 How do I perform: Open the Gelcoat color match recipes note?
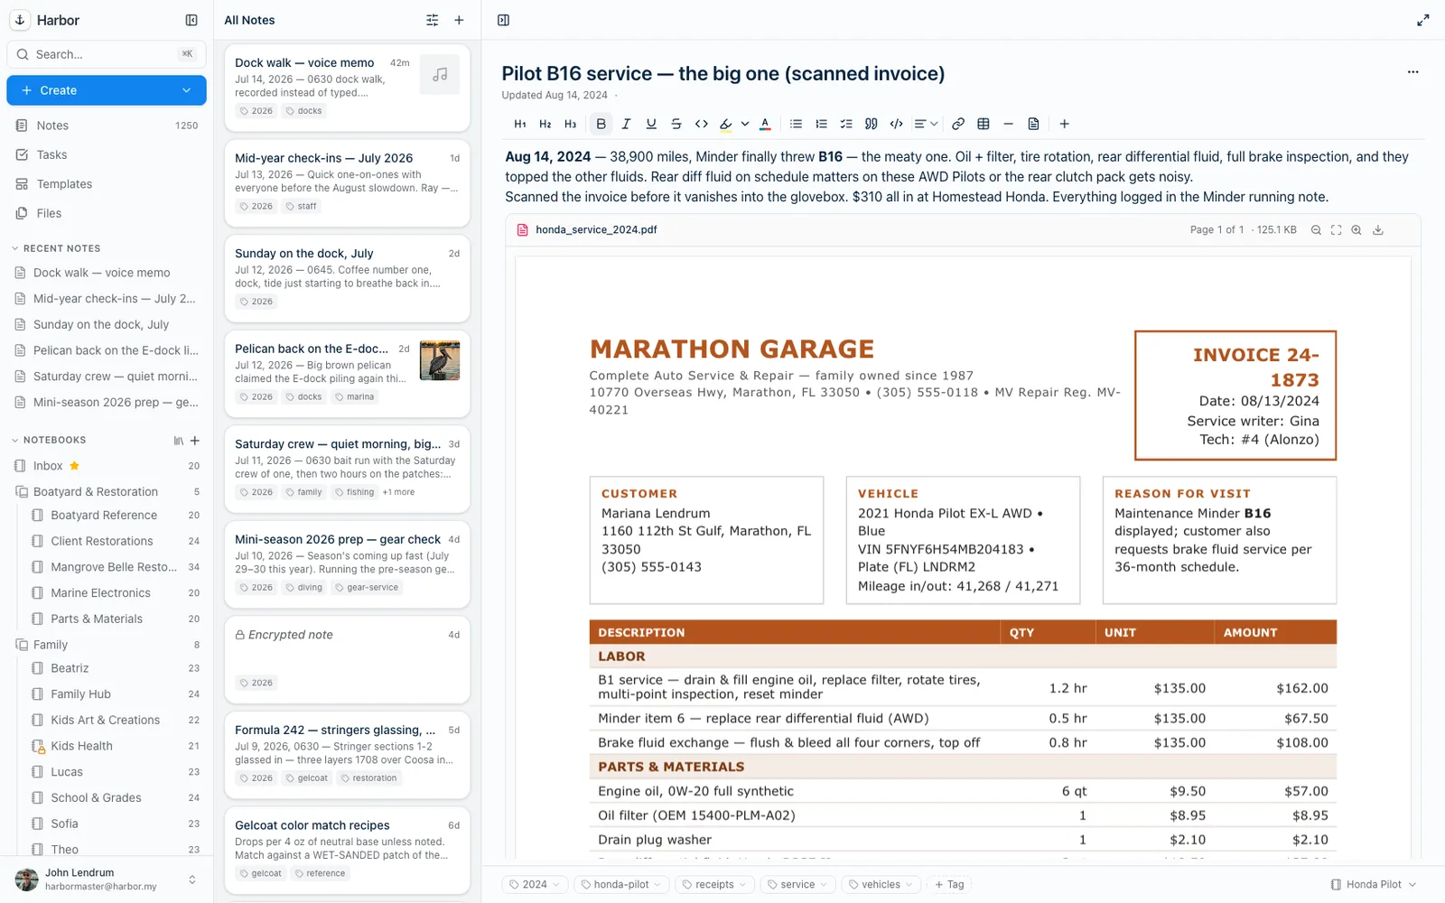[347, 850]
